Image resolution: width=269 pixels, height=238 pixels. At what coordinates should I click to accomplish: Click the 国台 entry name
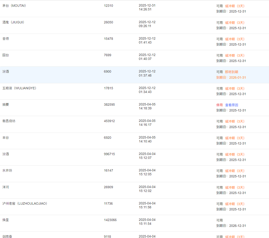click(6, 55)
